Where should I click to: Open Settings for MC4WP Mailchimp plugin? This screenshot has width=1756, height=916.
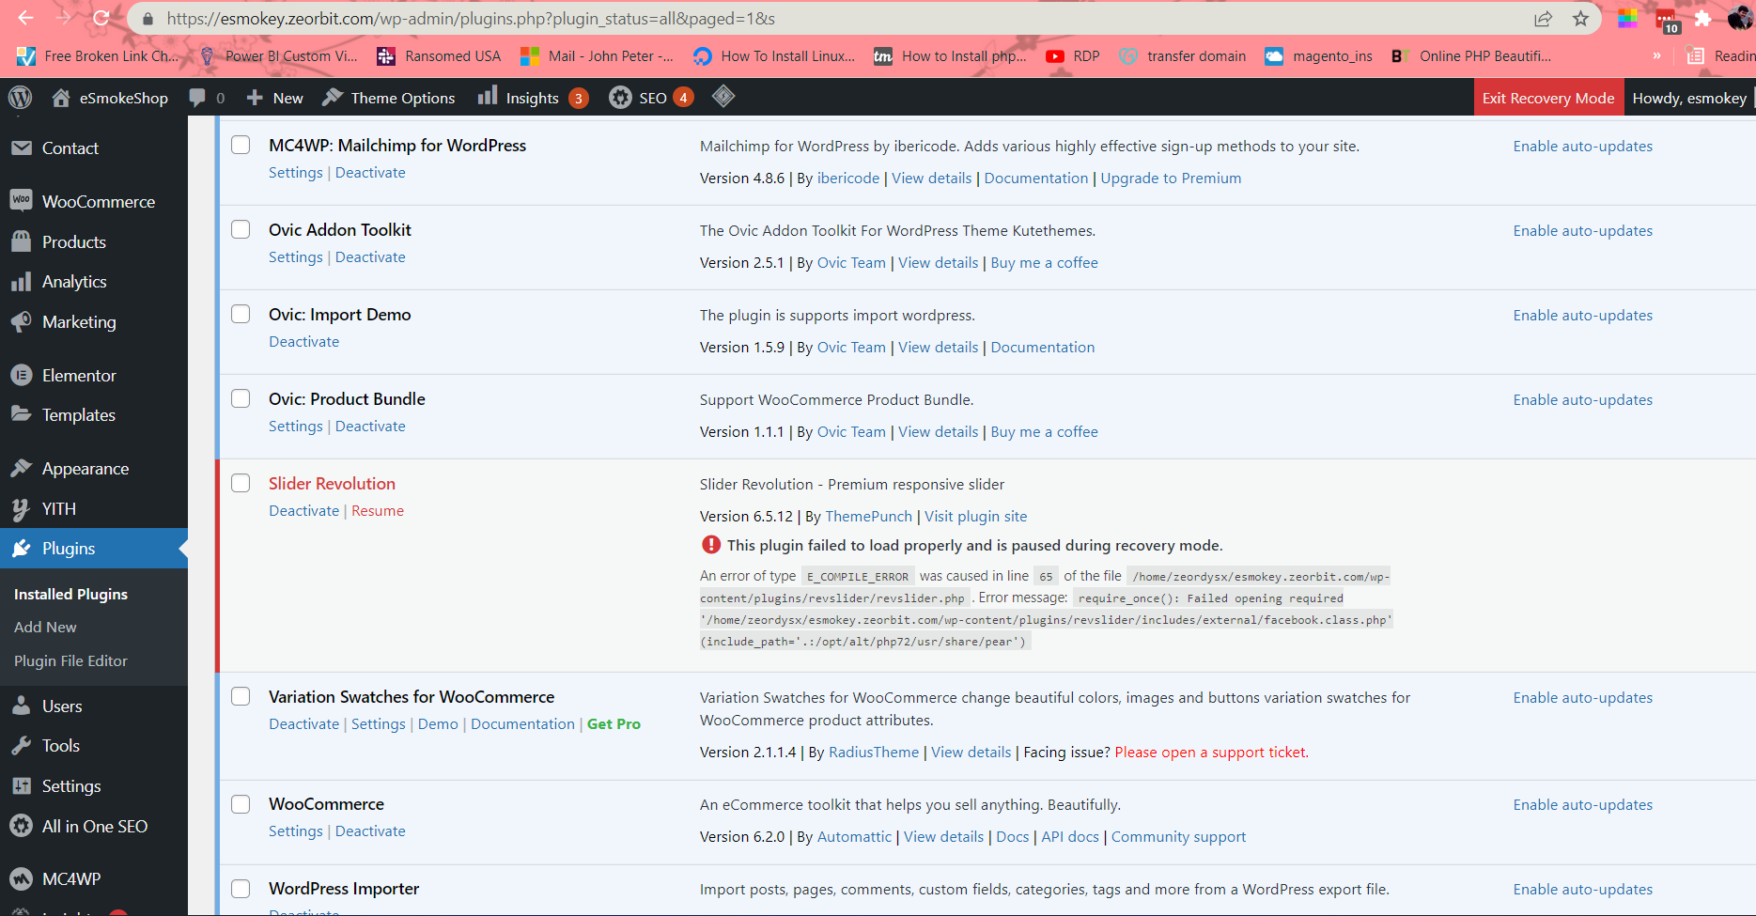click(295, 173)
